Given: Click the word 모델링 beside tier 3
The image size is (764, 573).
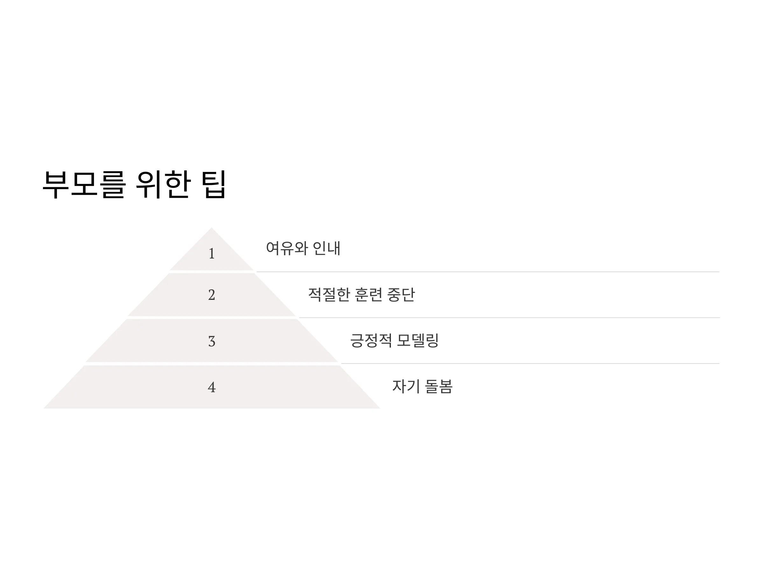Looking at the screenshot, I should click(x=418, y=341).
